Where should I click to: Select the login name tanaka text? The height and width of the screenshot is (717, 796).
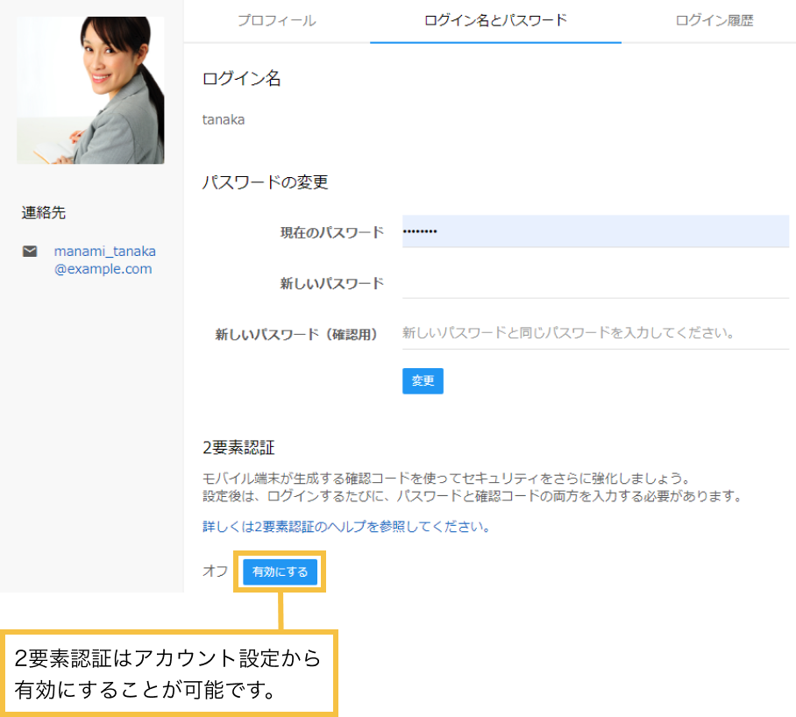[x=222, y=119]
